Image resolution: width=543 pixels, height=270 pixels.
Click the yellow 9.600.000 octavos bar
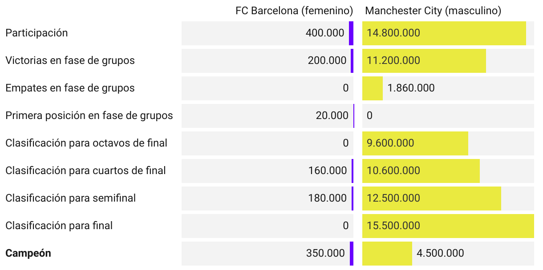tap(415, 143)
